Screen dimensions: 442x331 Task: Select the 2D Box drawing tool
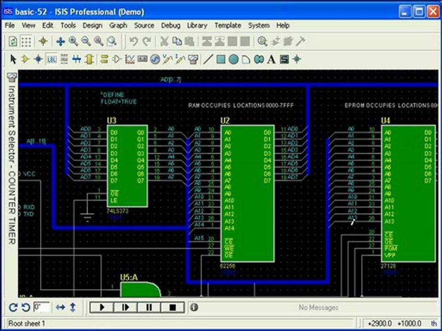click(221, 59)
